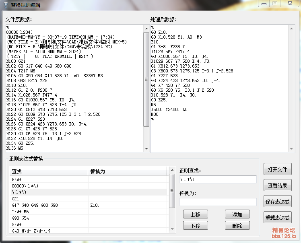Click line N136 M5 in original data

(14, 148)
